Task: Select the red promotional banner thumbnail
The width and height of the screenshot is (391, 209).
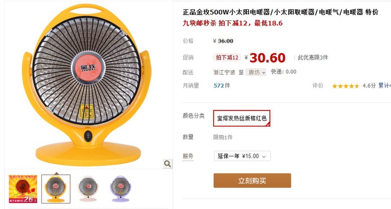Action: tap(23, 189)
